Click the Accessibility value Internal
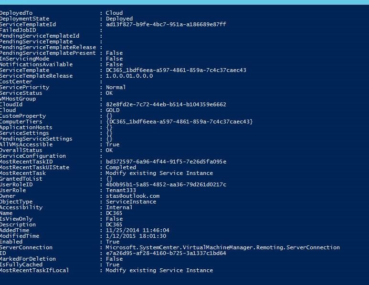 pyautogui.click(x=118, y=207)
